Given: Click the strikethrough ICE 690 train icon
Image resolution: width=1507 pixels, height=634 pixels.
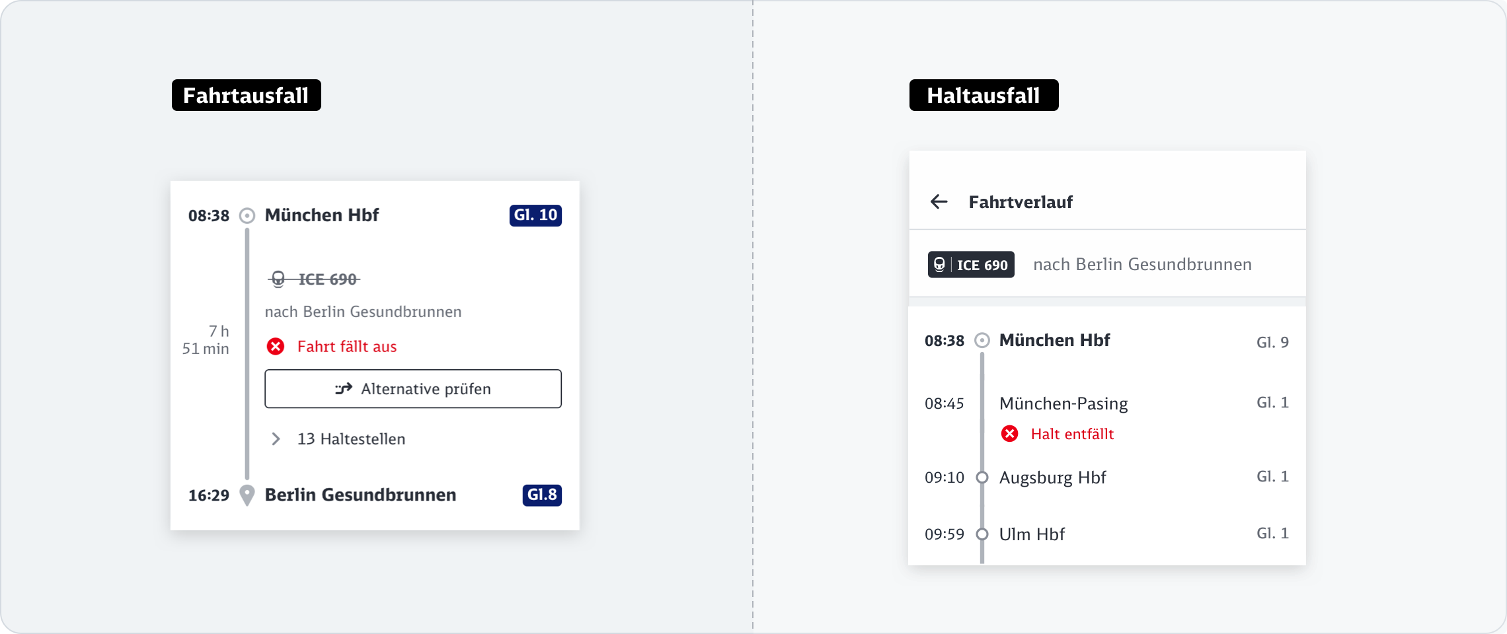Looking at the screenshot, I should (278, 279).
